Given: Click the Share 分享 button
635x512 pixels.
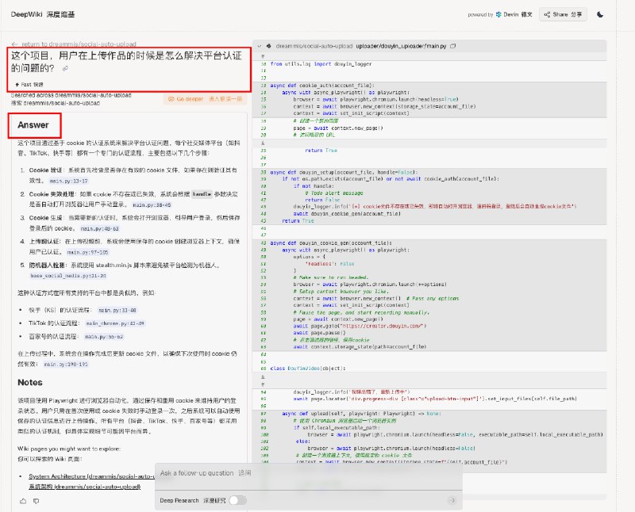Looking at the screenshot, I should coord(563,14).
